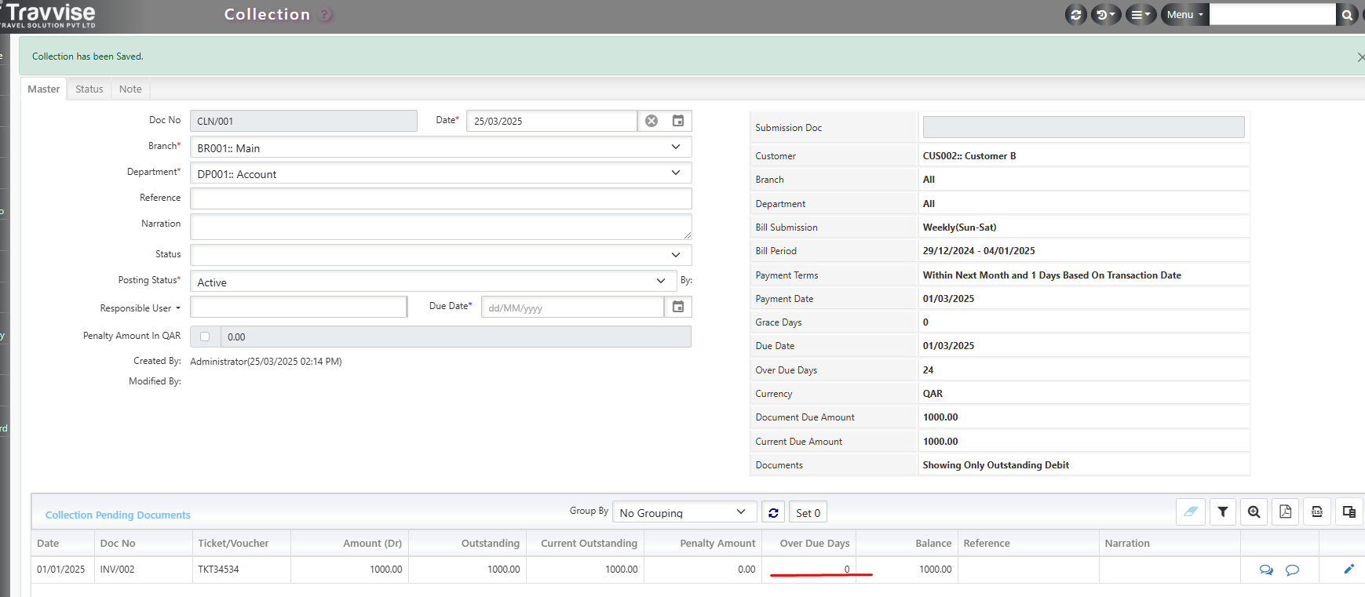Click the Payment Terms value text
1365x597 pixels.
(x=1052, y=275)
